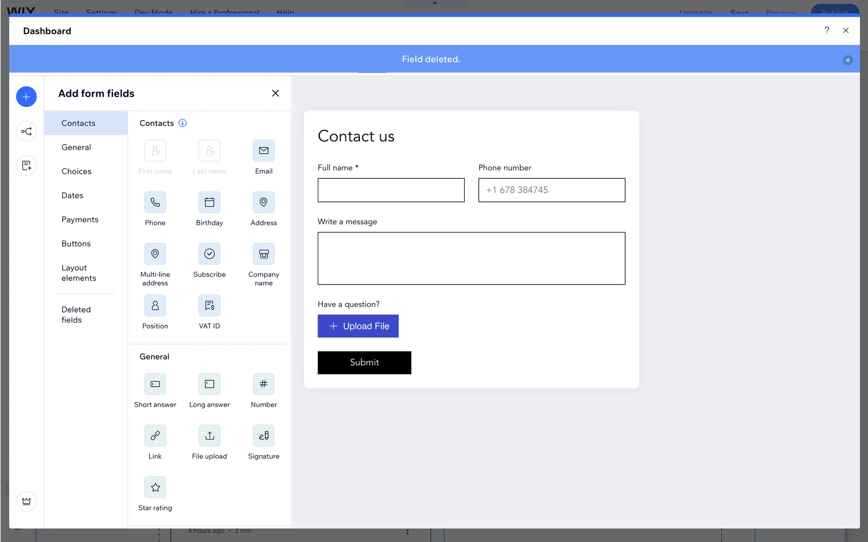Viewport: 868px width, 542px height.
Task: Add the Signature field
Action: [x=264, y=436]
